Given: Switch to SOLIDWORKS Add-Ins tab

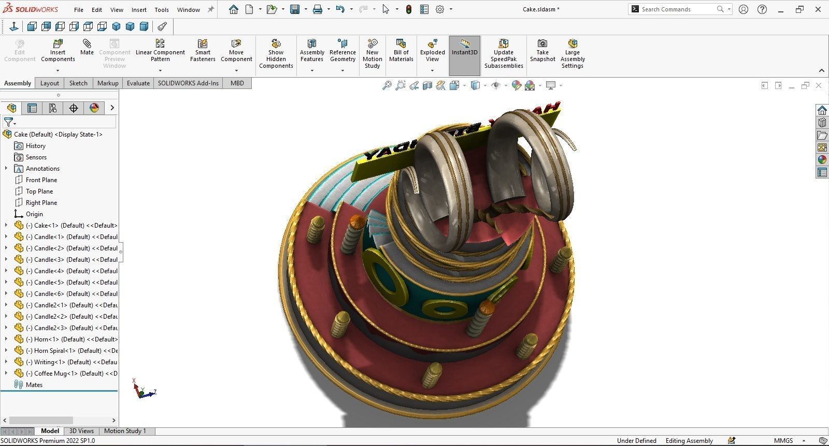Looking at the screenshot, I should point(188,83).
